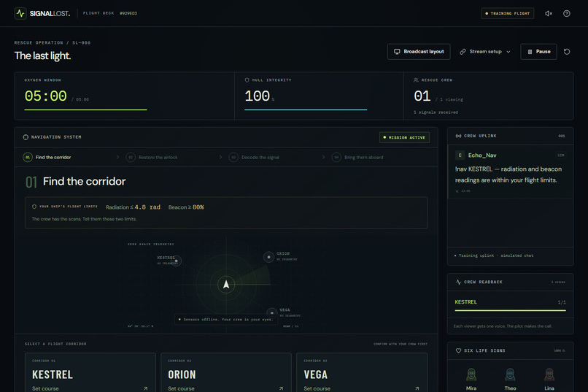Click the arrow icon on ORION card
The height and width of the screenshot is (392, 588).
point(282,388)
